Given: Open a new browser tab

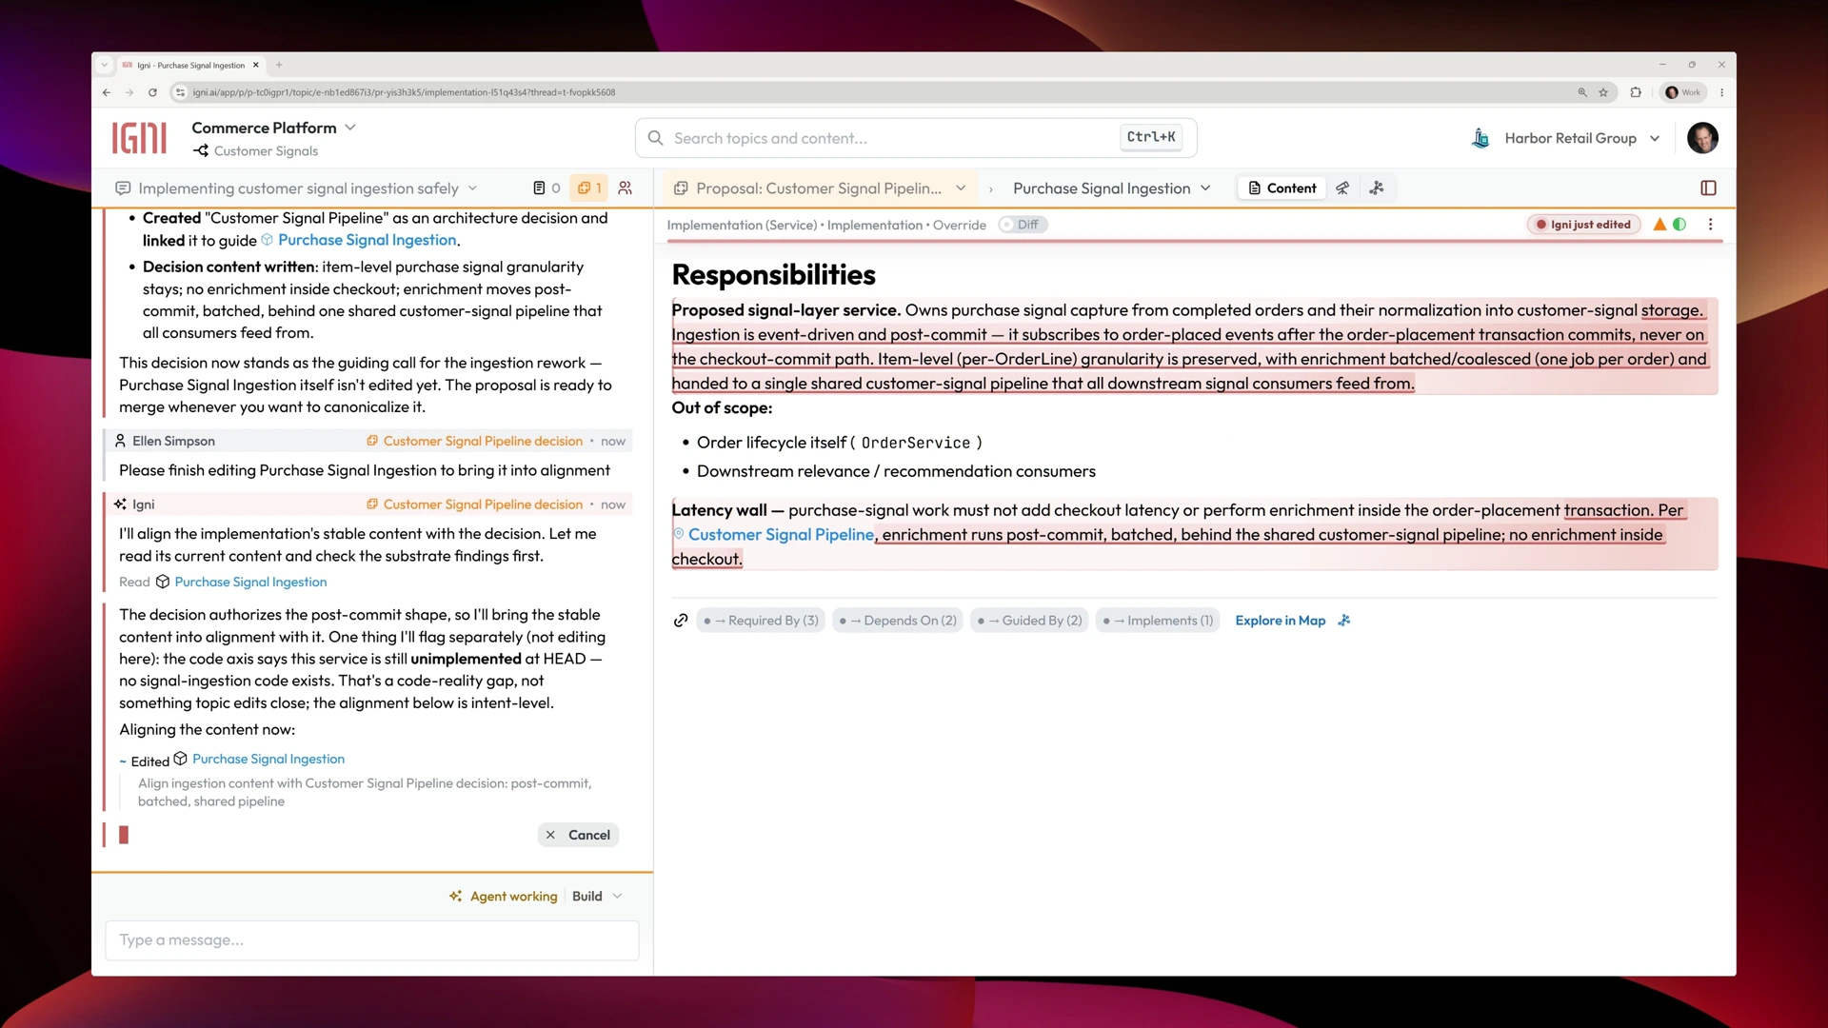Looking at the screenshot, I should click(279, 66).
